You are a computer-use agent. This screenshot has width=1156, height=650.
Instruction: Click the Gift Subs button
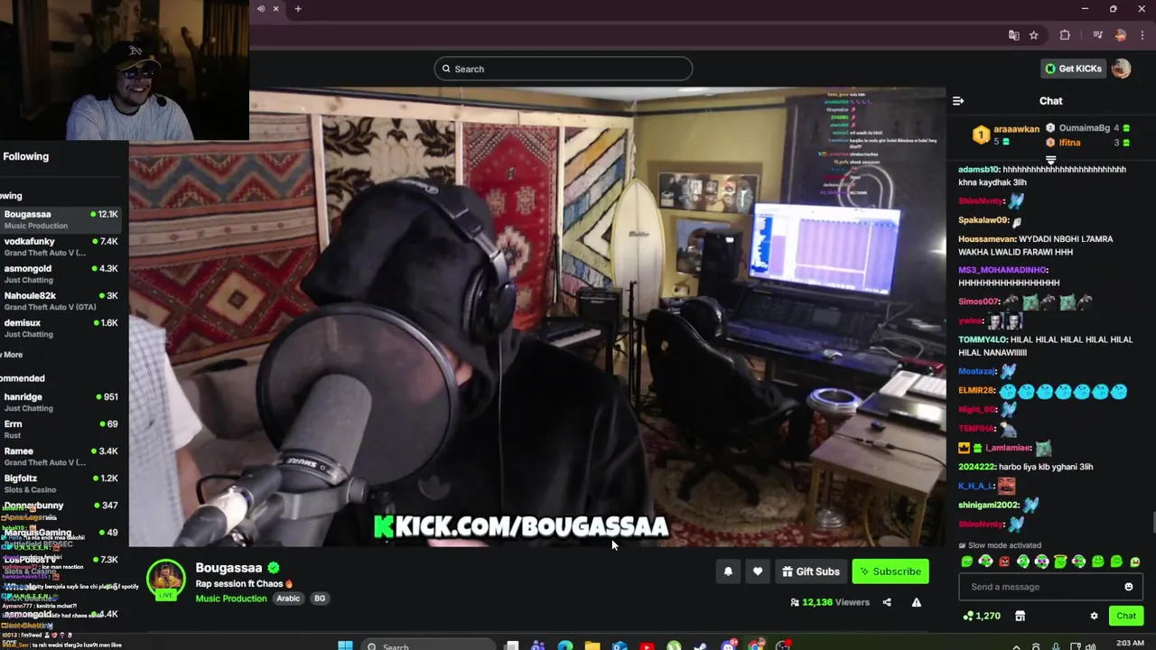click(x=811, y=571)
